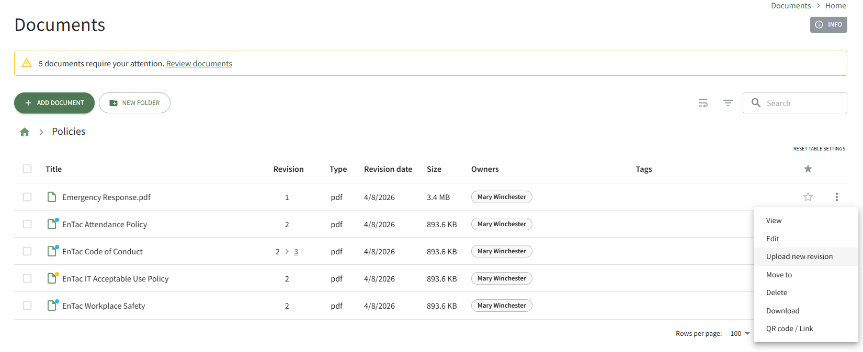Choose Upload new revision from context menu
The image size is (863, 352).
coord(799,256)
